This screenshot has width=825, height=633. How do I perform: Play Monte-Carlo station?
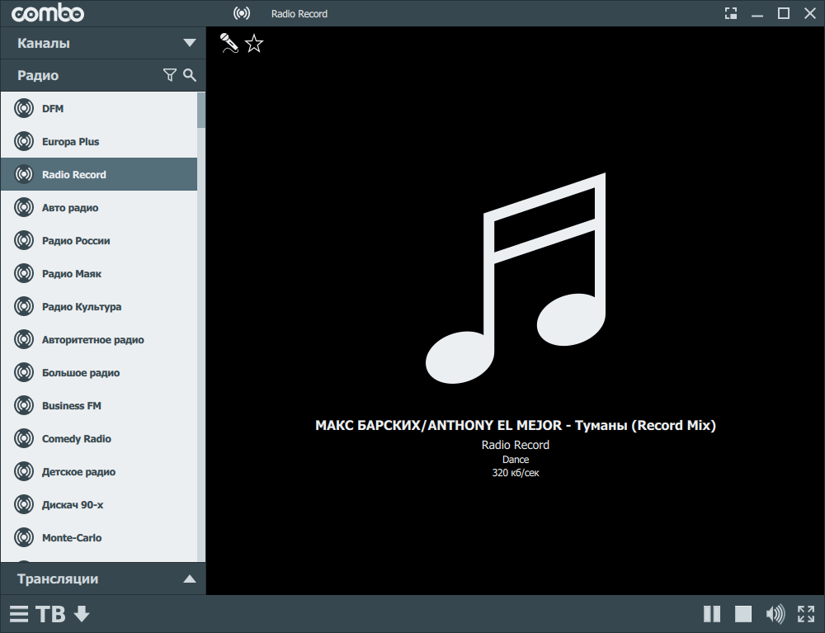tap(99, 538)
